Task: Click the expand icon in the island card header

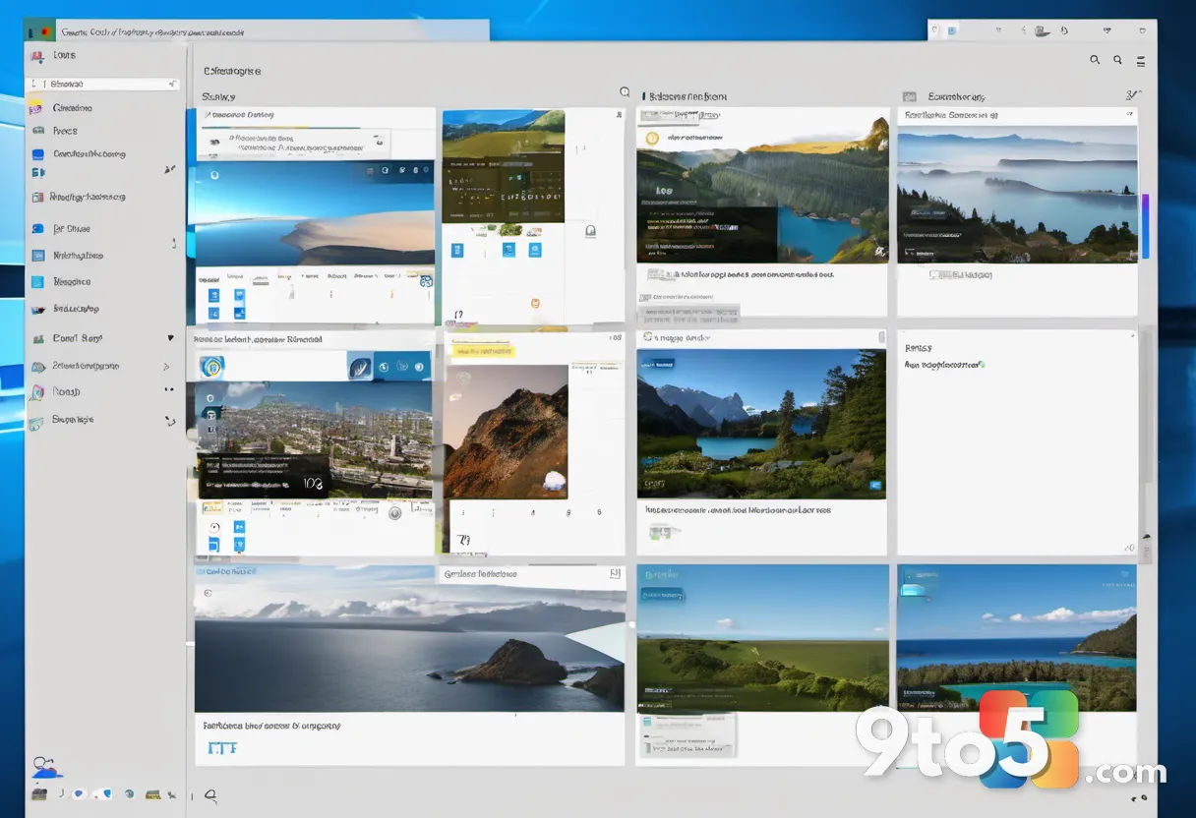Action: pos(615,573)
